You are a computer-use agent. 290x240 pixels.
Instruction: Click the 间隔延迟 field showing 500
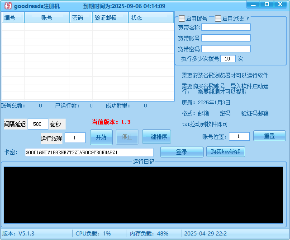click(38, 124)
